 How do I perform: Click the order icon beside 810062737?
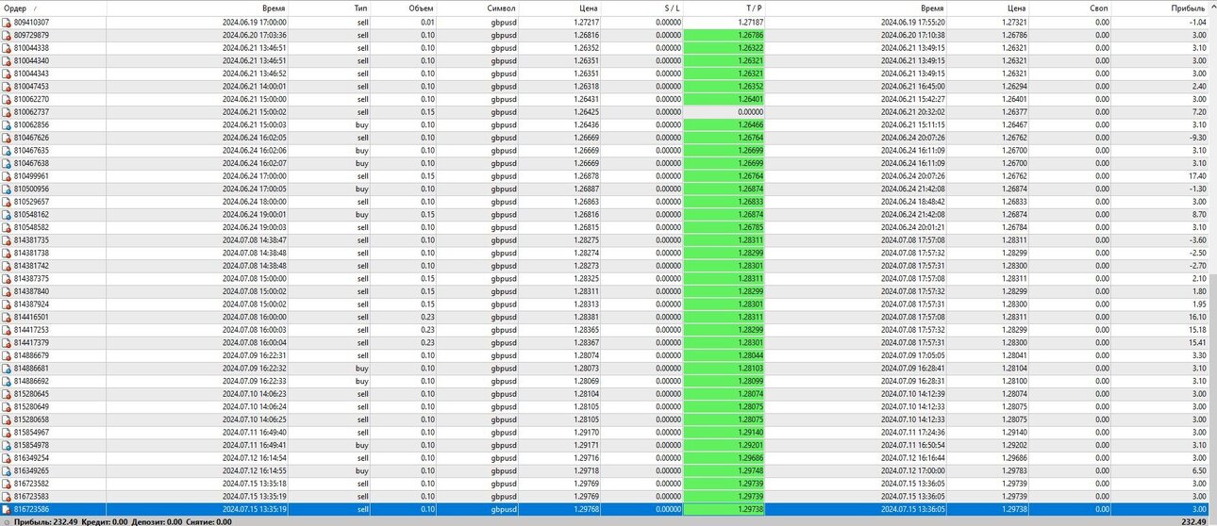click(x=6, y=111)
